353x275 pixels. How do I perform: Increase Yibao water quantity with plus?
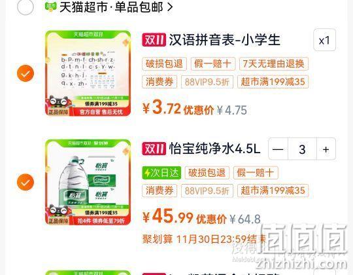[326, 149]
